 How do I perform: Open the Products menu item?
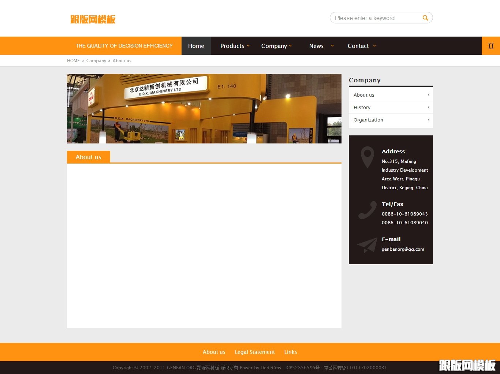232,46
